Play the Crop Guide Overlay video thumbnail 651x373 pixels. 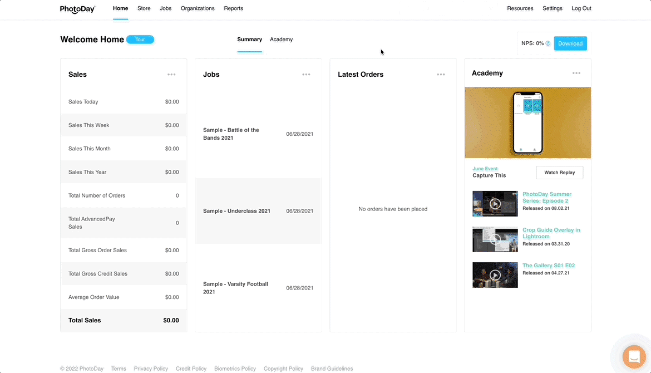pyautogui.click(x=495, y=239)
